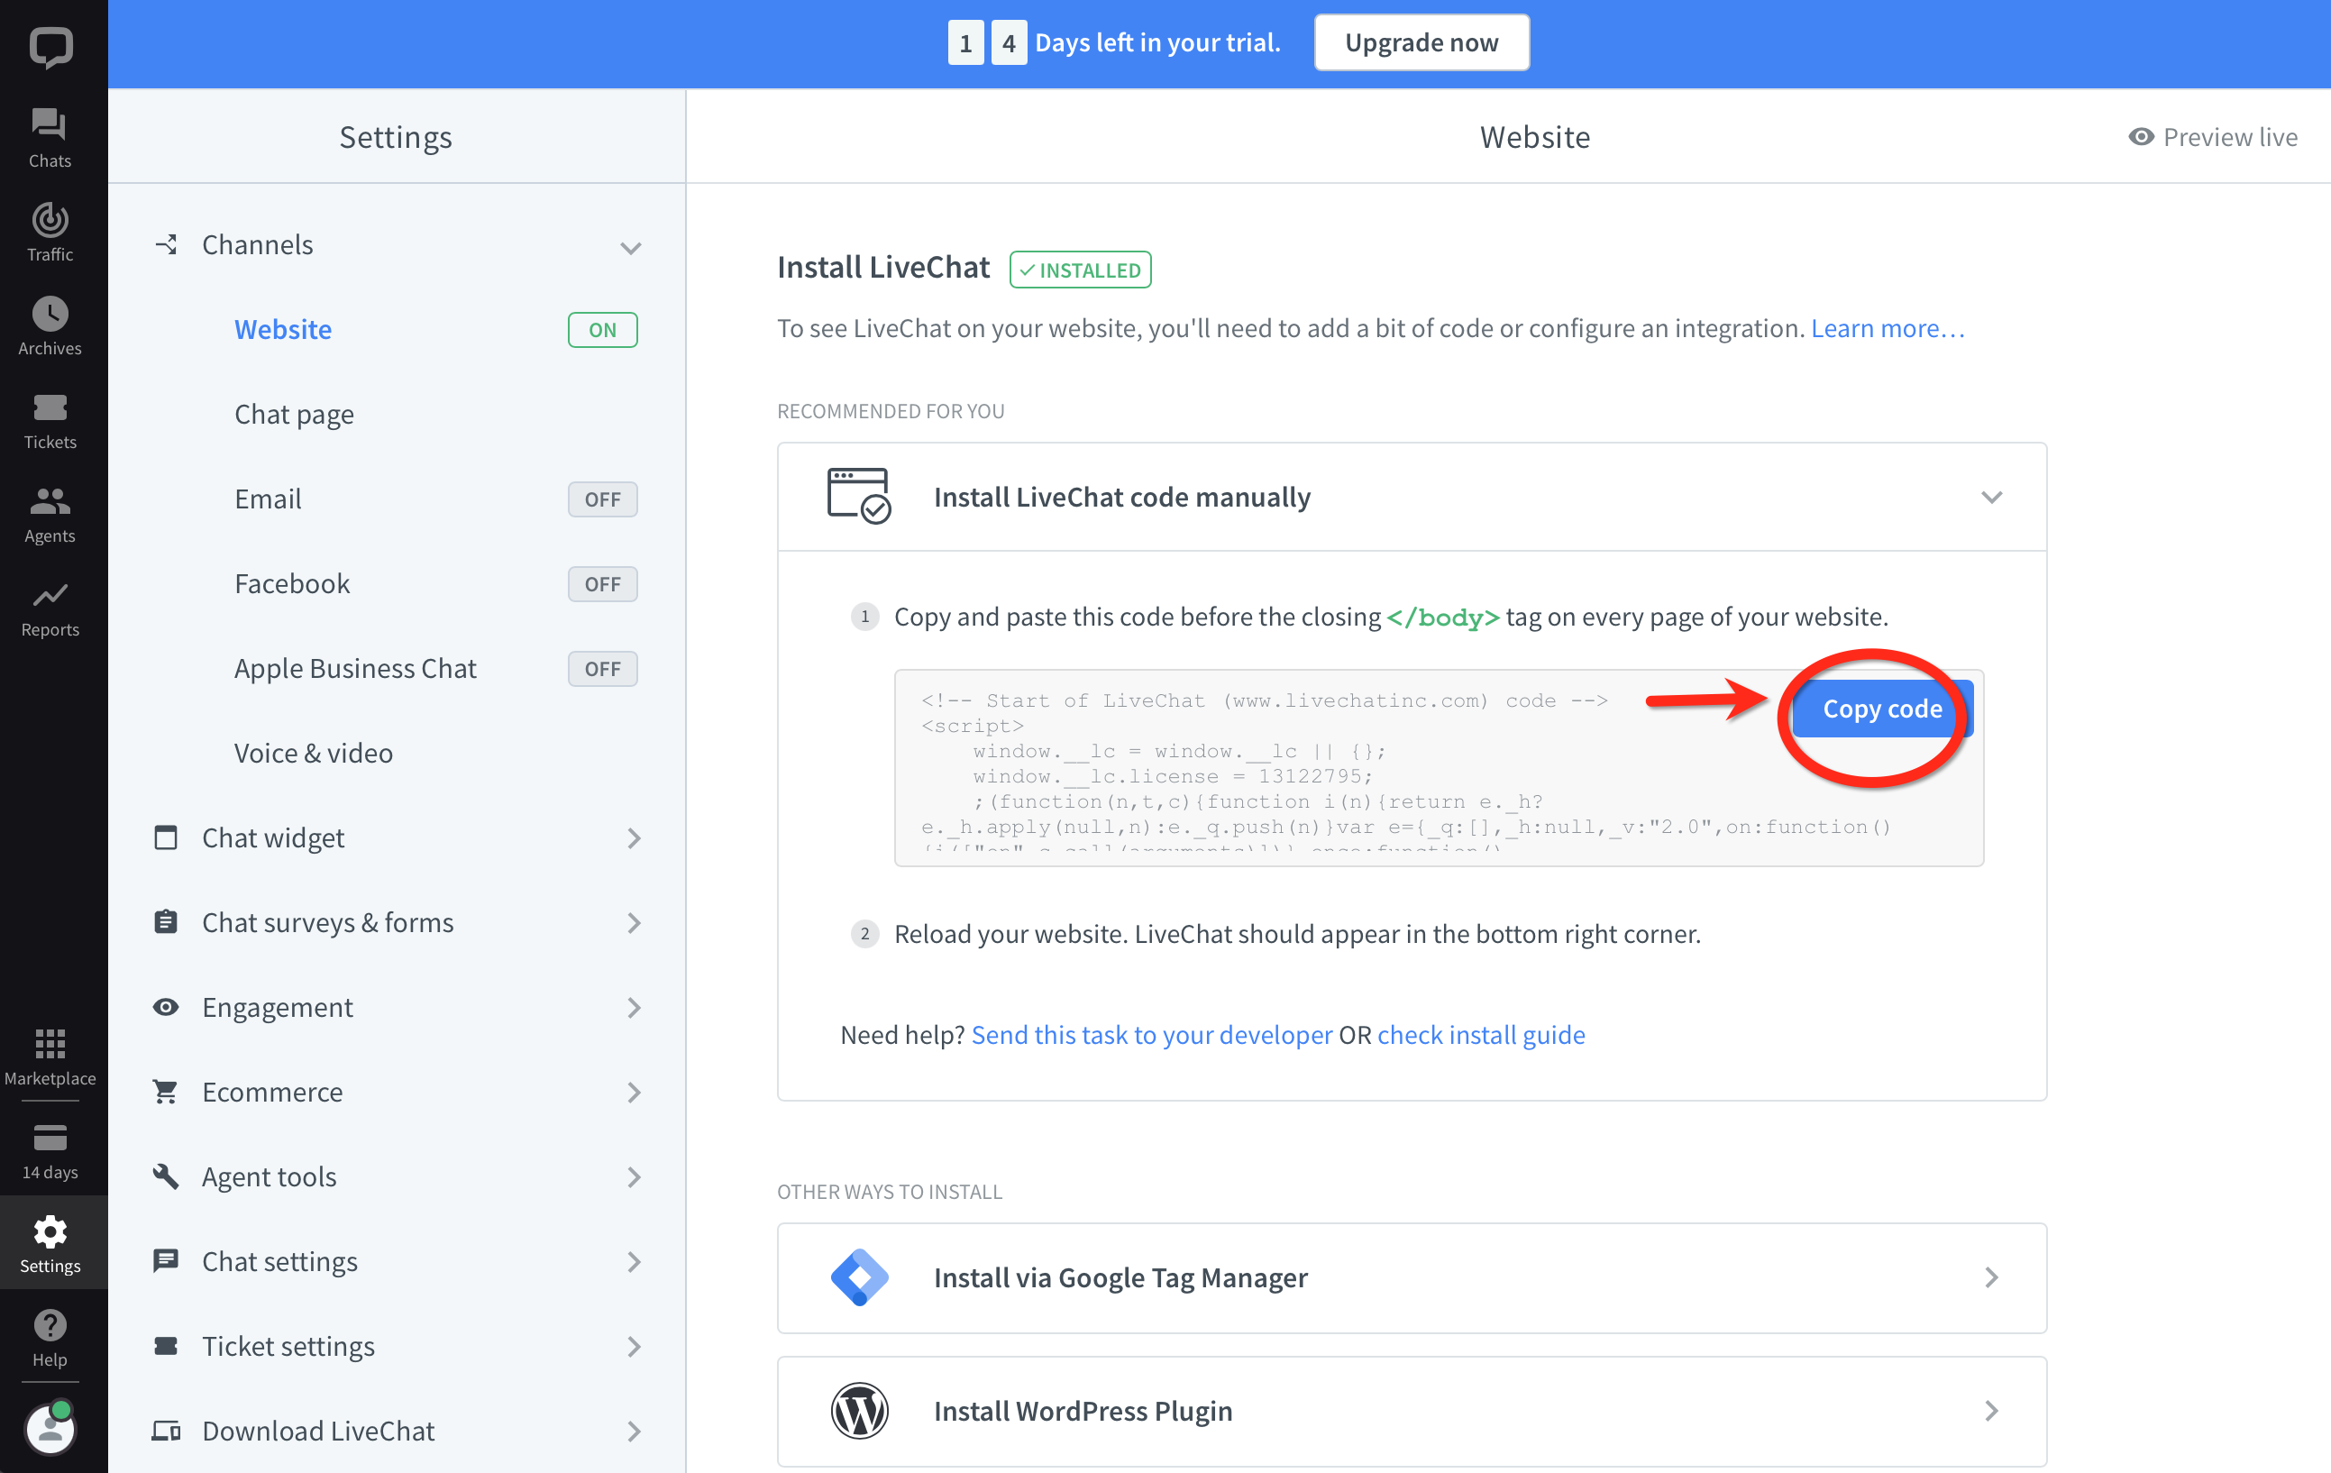Image resolution: width=2331 pixels, height=1473 pixels.
Task: Click the Copy code button
Action: 1881,709
